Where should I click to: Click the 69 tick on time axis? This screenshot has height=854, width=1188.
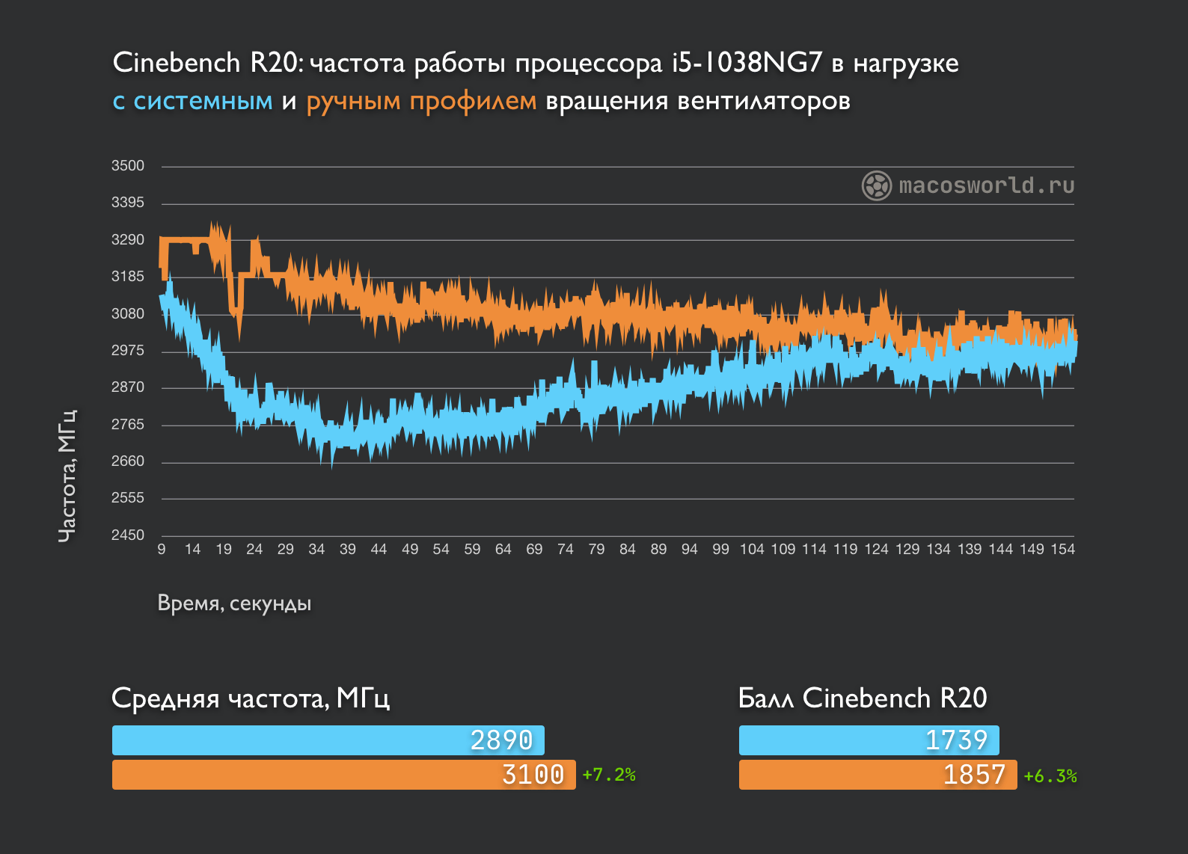point(534,550)
